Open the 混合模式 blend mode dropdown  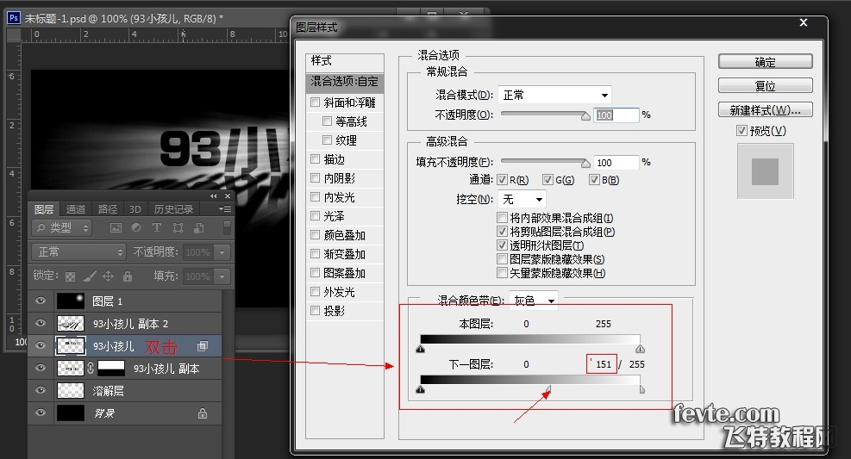[554, 95]
